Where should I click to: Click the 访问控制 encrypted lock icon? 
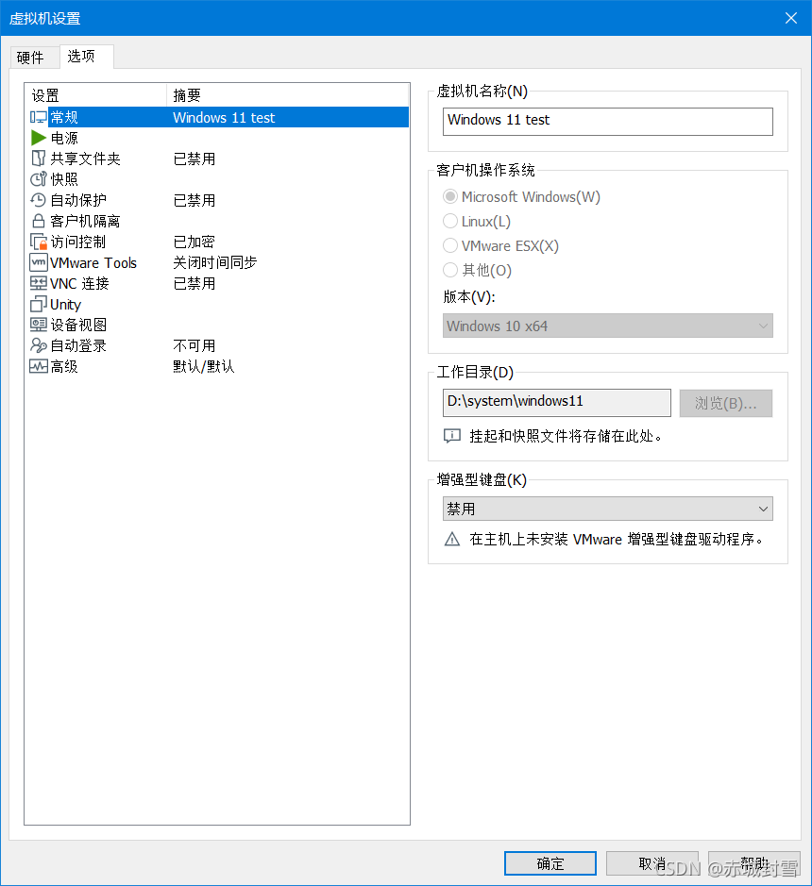coord(39,242)
